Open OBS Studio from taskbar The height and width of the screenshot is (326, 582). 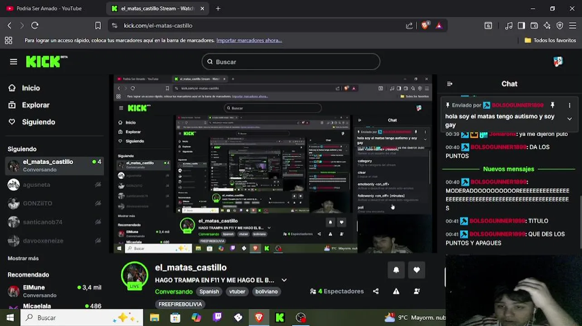pos(301,318)
